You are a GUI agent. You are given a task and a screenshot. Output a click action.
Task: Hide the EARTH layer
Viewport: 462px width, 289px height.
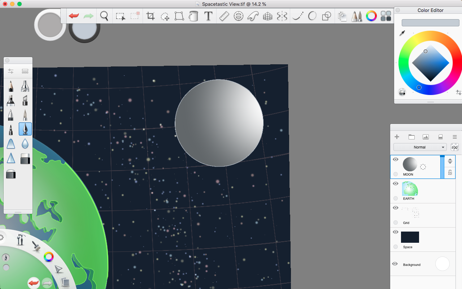click(x=395, y=184)
